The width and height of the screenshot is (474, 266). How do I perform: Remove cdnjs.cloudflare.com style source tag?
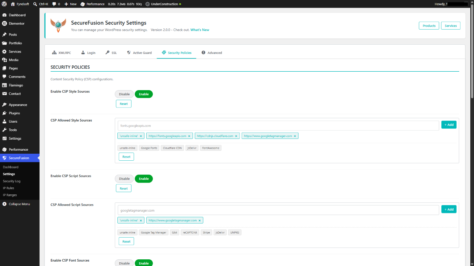tap(236, 136)
